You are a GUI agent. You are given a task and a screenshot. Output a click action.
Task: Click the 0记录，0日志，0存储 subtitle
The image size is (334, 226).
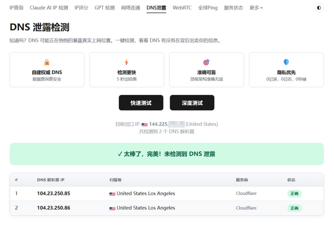286,79
